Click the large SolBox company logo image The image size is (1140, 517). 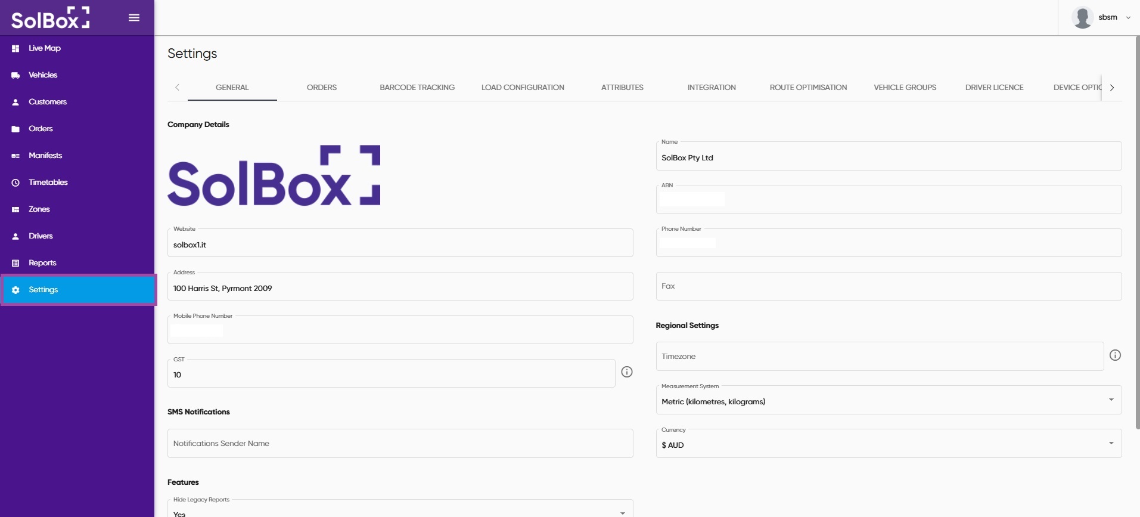(274, 175)
